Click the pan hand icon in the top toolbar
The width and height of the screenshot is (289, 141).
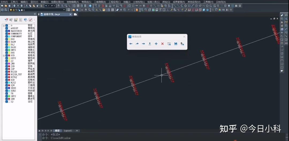pyautogui.click(x=59, y=6)
